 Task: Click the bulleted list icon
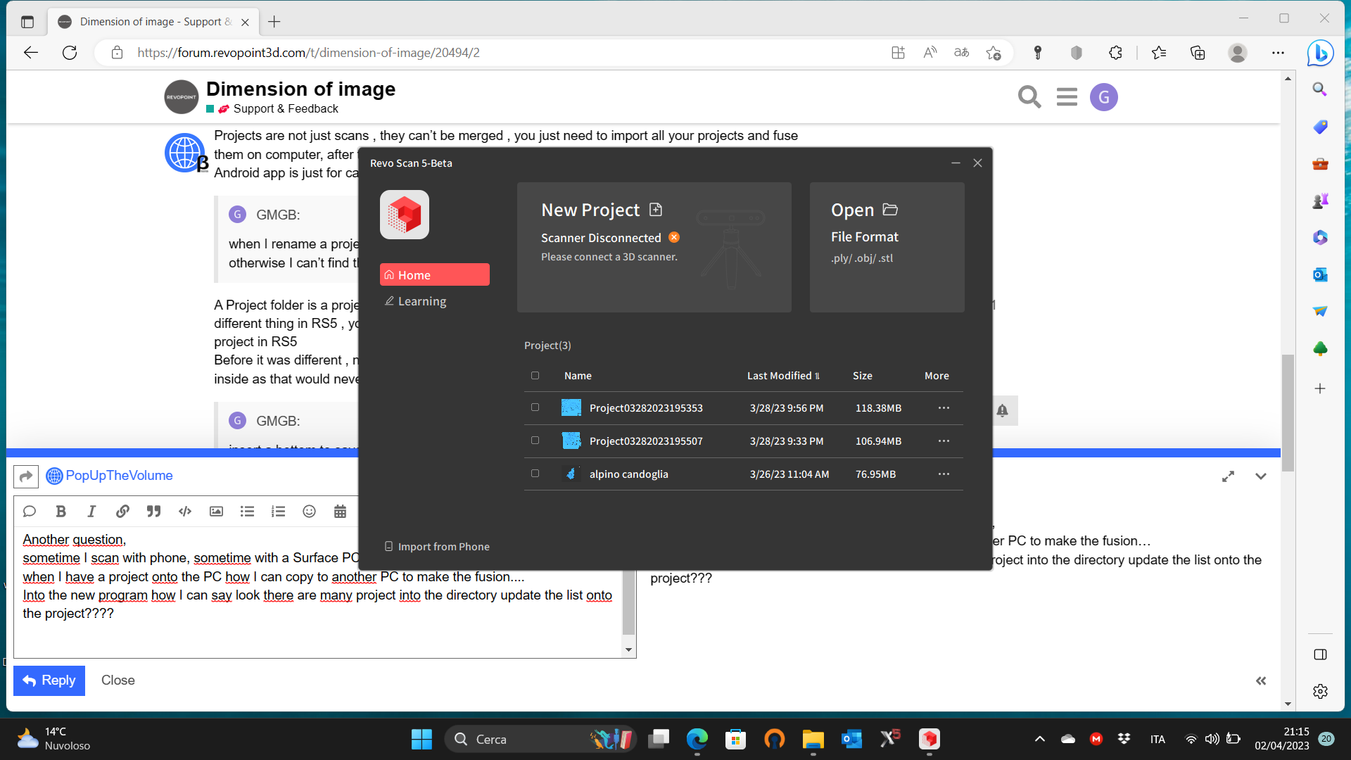[247, 512]
